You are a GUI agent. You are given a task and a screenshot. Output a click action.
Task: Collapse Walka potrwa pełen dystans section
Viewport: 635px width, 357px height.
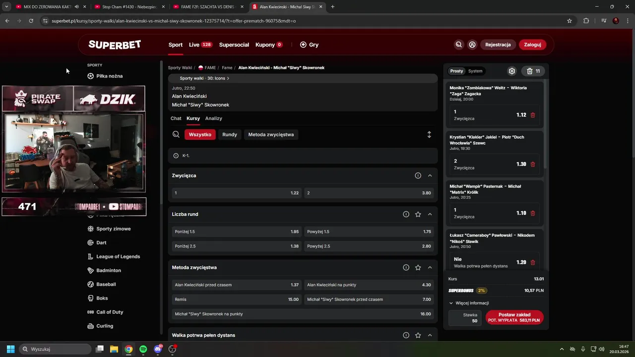pyautogui.click(x=430, y=335)
